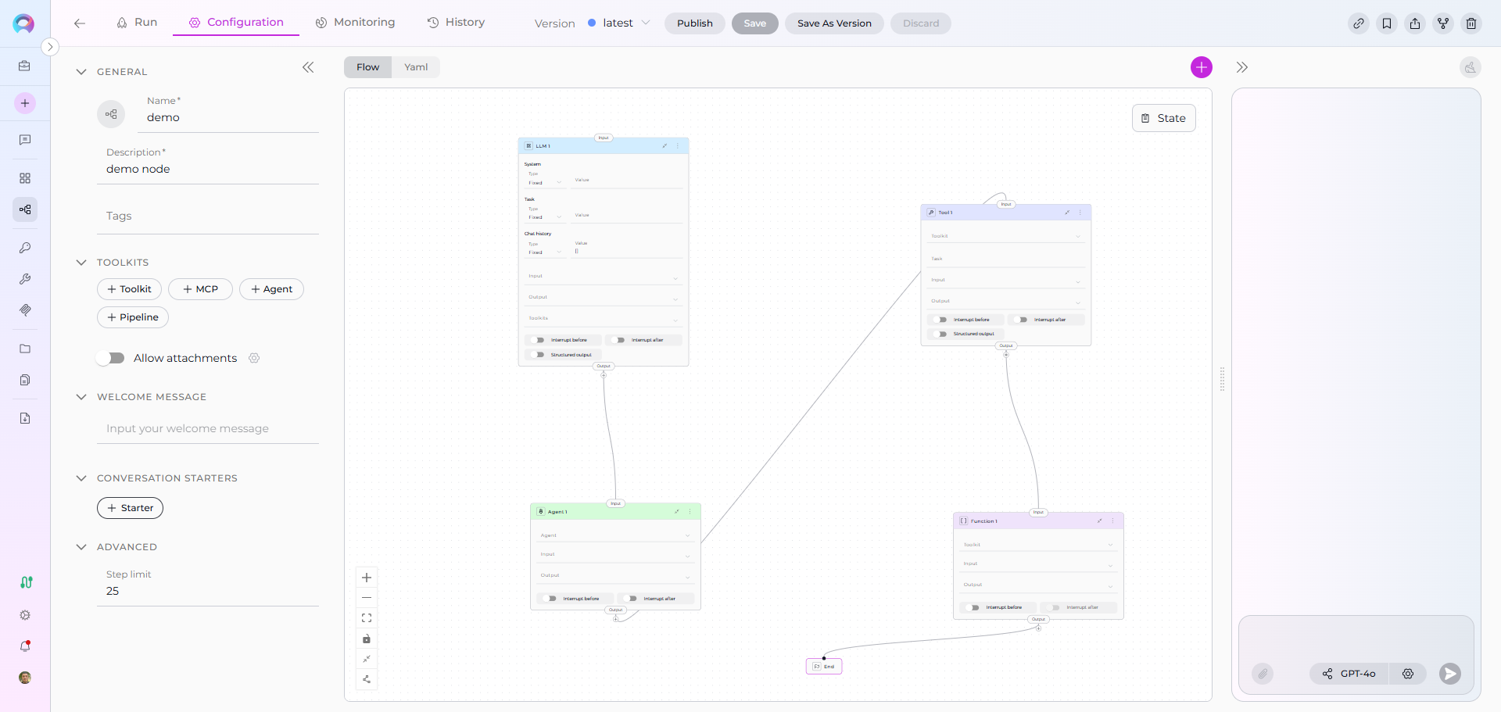Click the fit view icon on canvas
The image size is (1501, 712).
(367, 618)
